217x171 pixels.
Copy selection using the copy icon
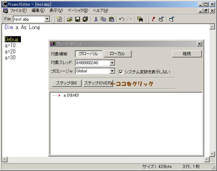coord(103,19)
